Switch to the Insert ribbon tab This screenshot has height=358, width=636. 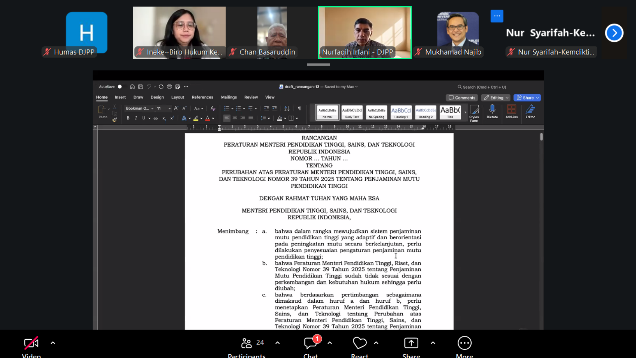click(120, 97)
